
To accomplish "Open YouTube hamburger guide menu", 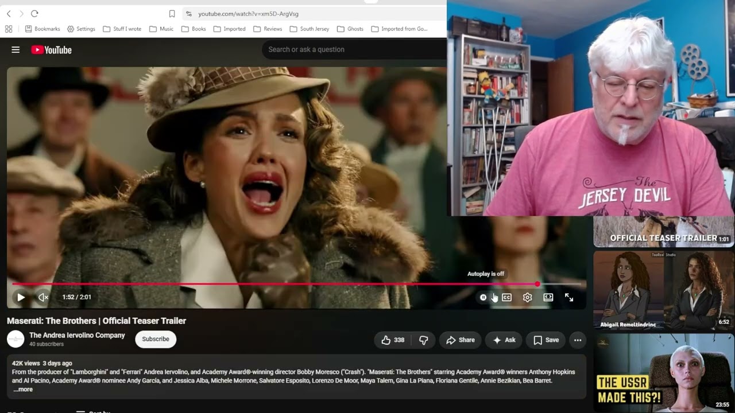I will (x=16, y=50).
